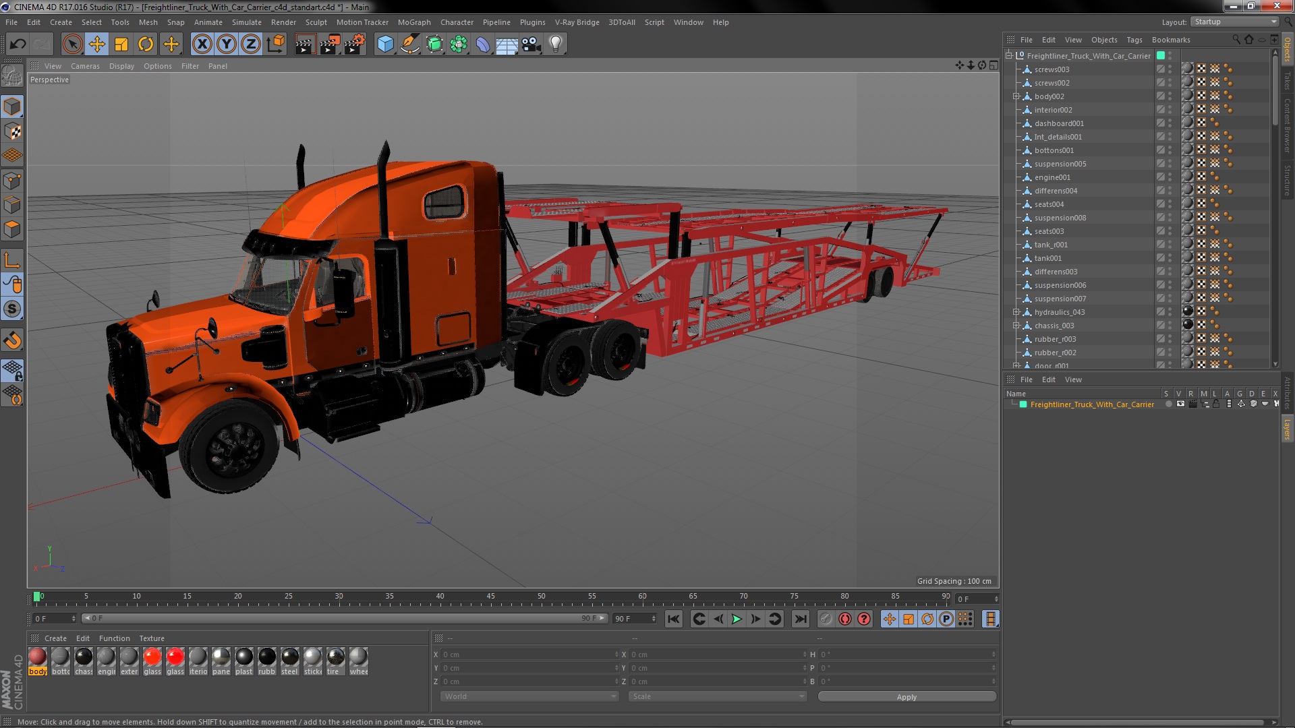
Task: Select the body material swatch
Action: (38, 661)
